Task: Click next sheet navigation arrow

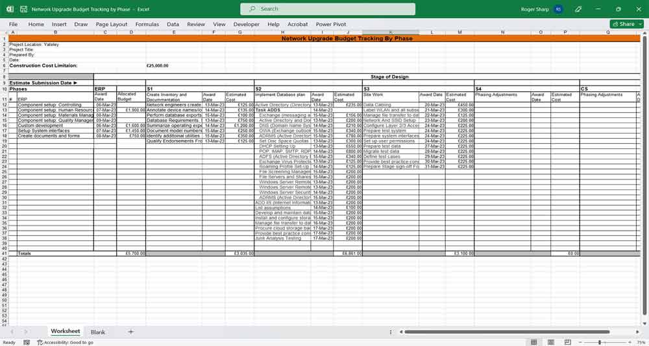Action: [26, 332]
